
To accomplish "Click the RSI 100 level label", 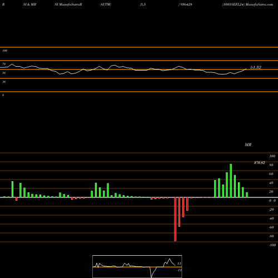I will pos(4,51).
